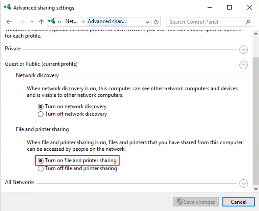The width and height of the screenshot is (259, 211).
Task: Select Turn on file and printer sharing
Action: tap(41, 161)
